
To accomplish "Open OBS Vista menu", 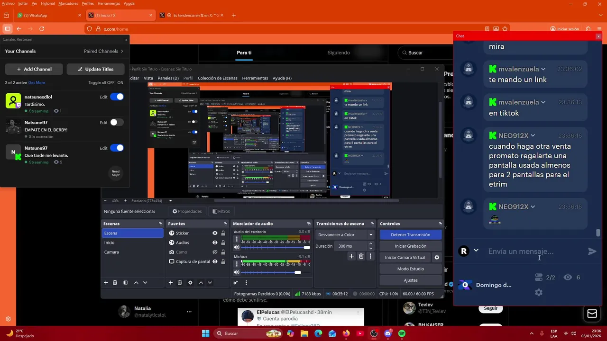I will 148,78.
